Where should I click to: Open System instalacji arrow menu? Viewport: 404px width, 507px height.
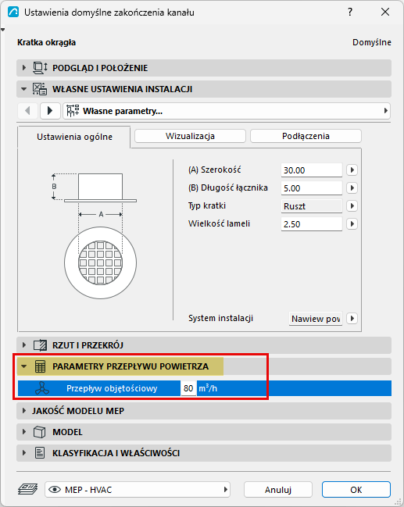click(352, 318)
